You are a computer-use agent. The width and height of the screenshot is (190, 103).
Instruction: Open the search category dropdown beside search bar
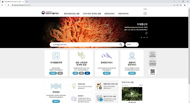[x=132, y=45]
